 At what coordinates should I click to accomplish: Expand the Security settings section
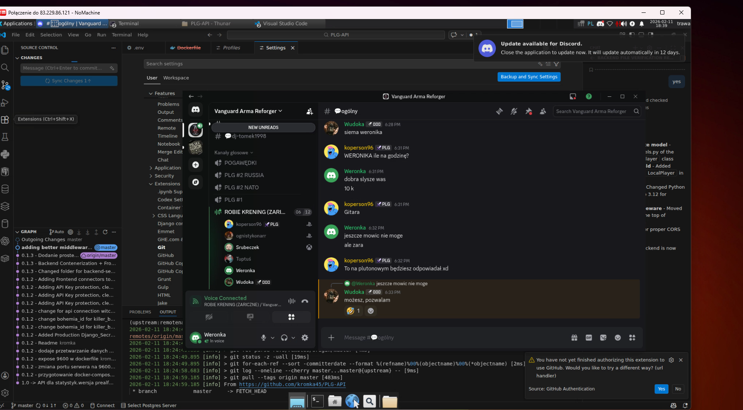coord(164,176)
